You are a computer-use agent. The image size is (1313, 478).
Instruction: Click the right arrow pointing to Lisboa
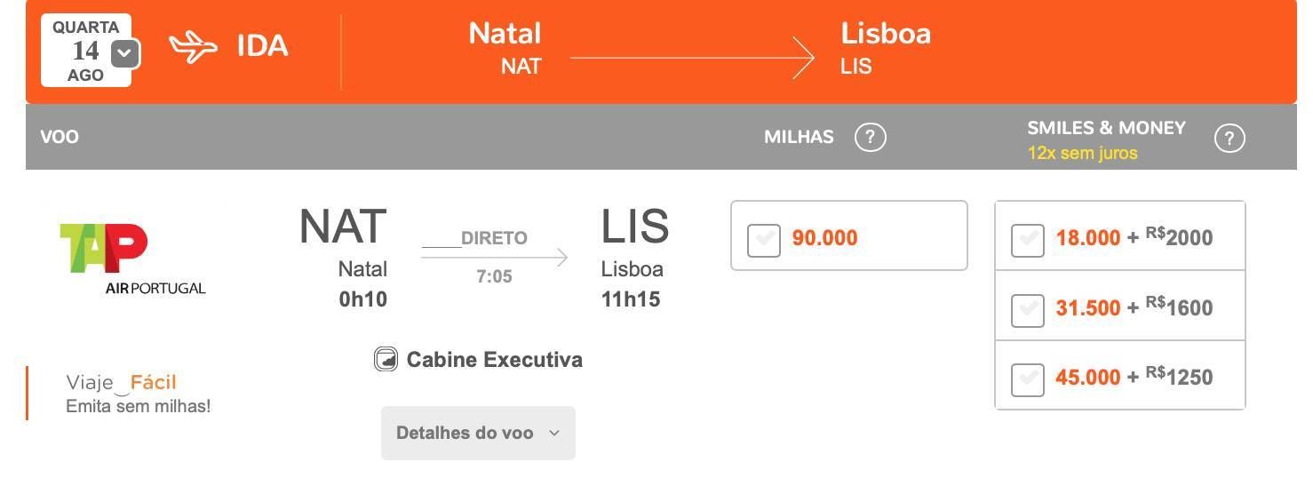coord(693,58)
